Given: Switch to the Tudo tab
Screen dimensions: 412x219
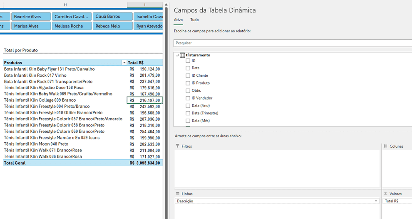Looking at the screenshot, I should pos(194,19).
